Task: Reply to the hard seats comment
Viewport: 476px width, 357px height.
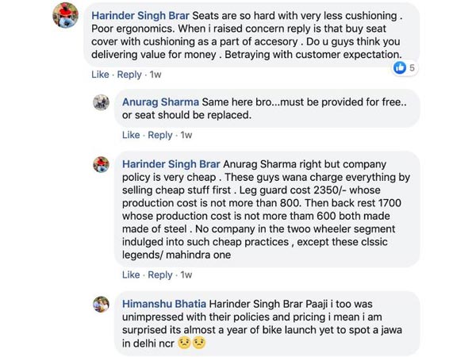Action: coord(129,75)
